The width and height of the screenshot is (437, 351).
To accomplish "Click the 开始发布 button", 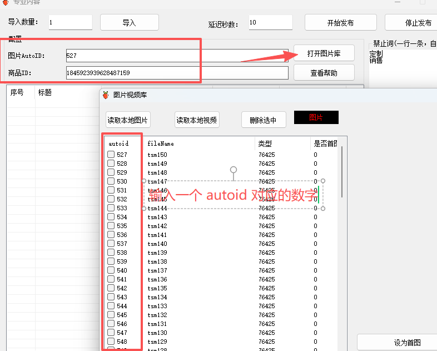I will tap(341, 23).
